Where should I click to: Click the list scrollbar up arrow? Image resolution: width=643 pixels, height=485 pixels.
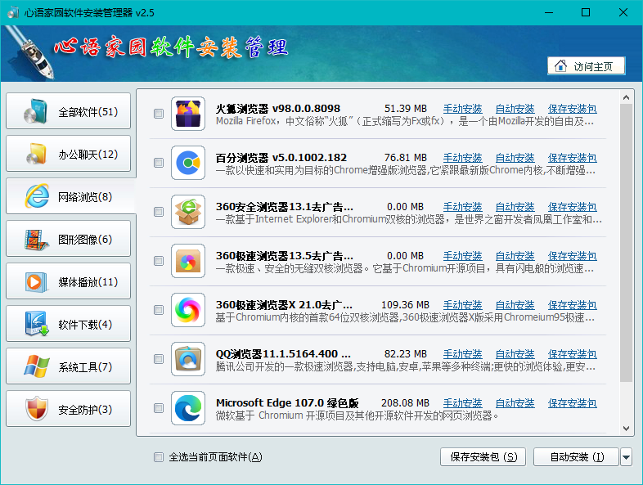point(626,97)
